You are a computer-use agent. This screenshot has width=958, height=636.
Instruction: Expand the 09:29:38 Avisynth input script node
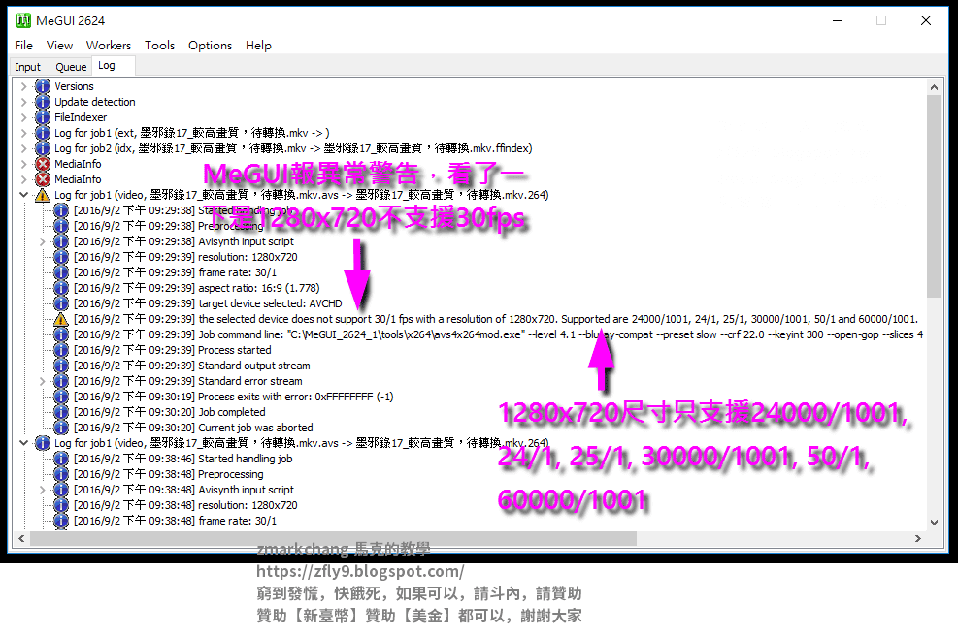click(43, 241)
